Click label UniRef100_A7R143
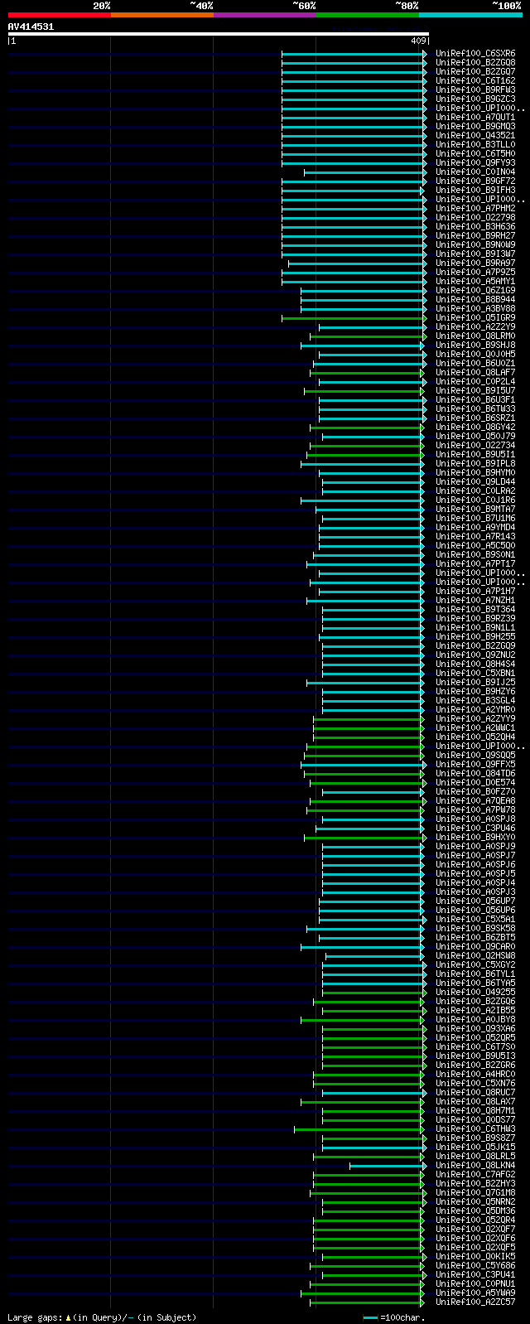This screenshot has width=530, height=1324. [x=475, y=537]
